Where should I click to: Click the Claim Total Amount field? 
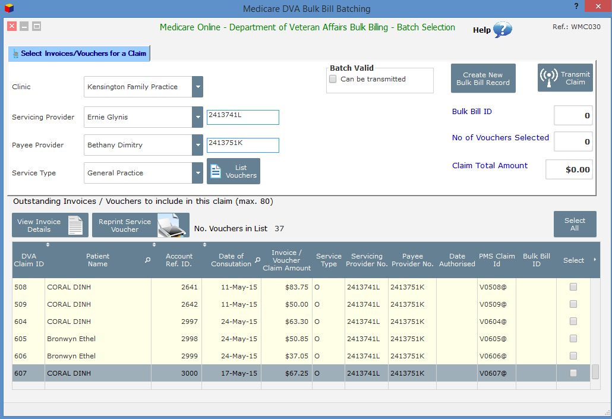click(569, 169)
